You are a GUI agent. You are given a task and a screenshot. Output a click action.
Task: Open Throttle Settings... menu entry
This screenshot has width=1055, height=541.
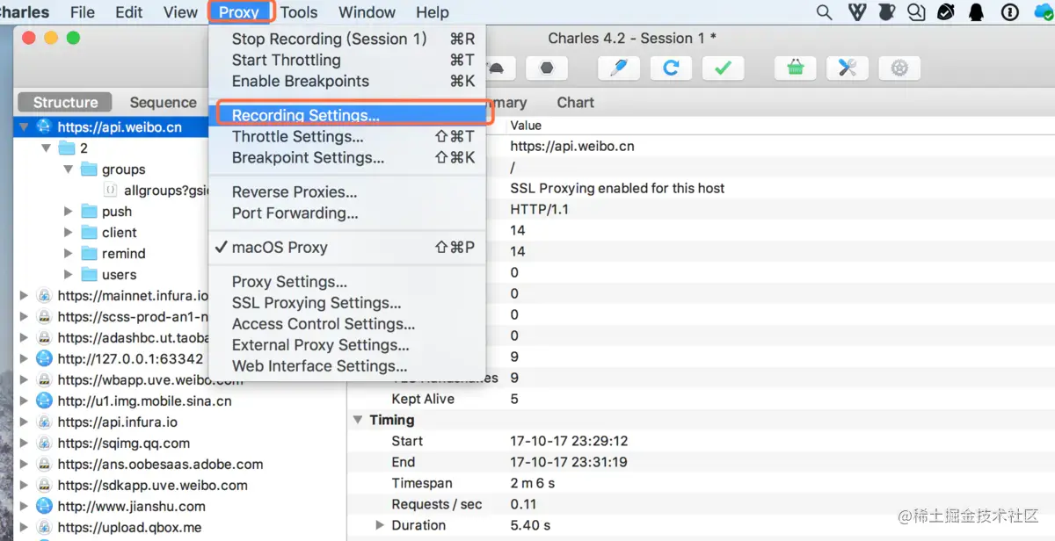tap(347, 136)
